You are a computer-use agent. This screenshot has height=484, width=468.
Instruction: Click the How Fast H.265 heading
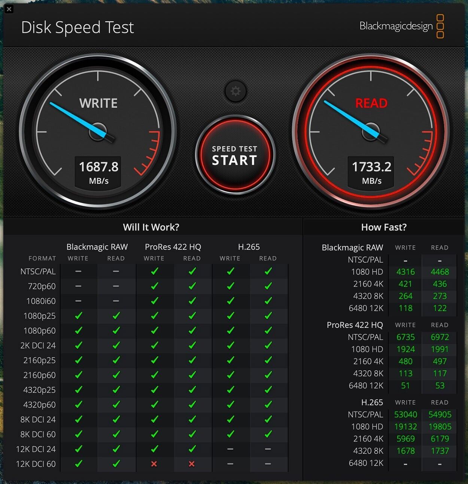point(372,402)
